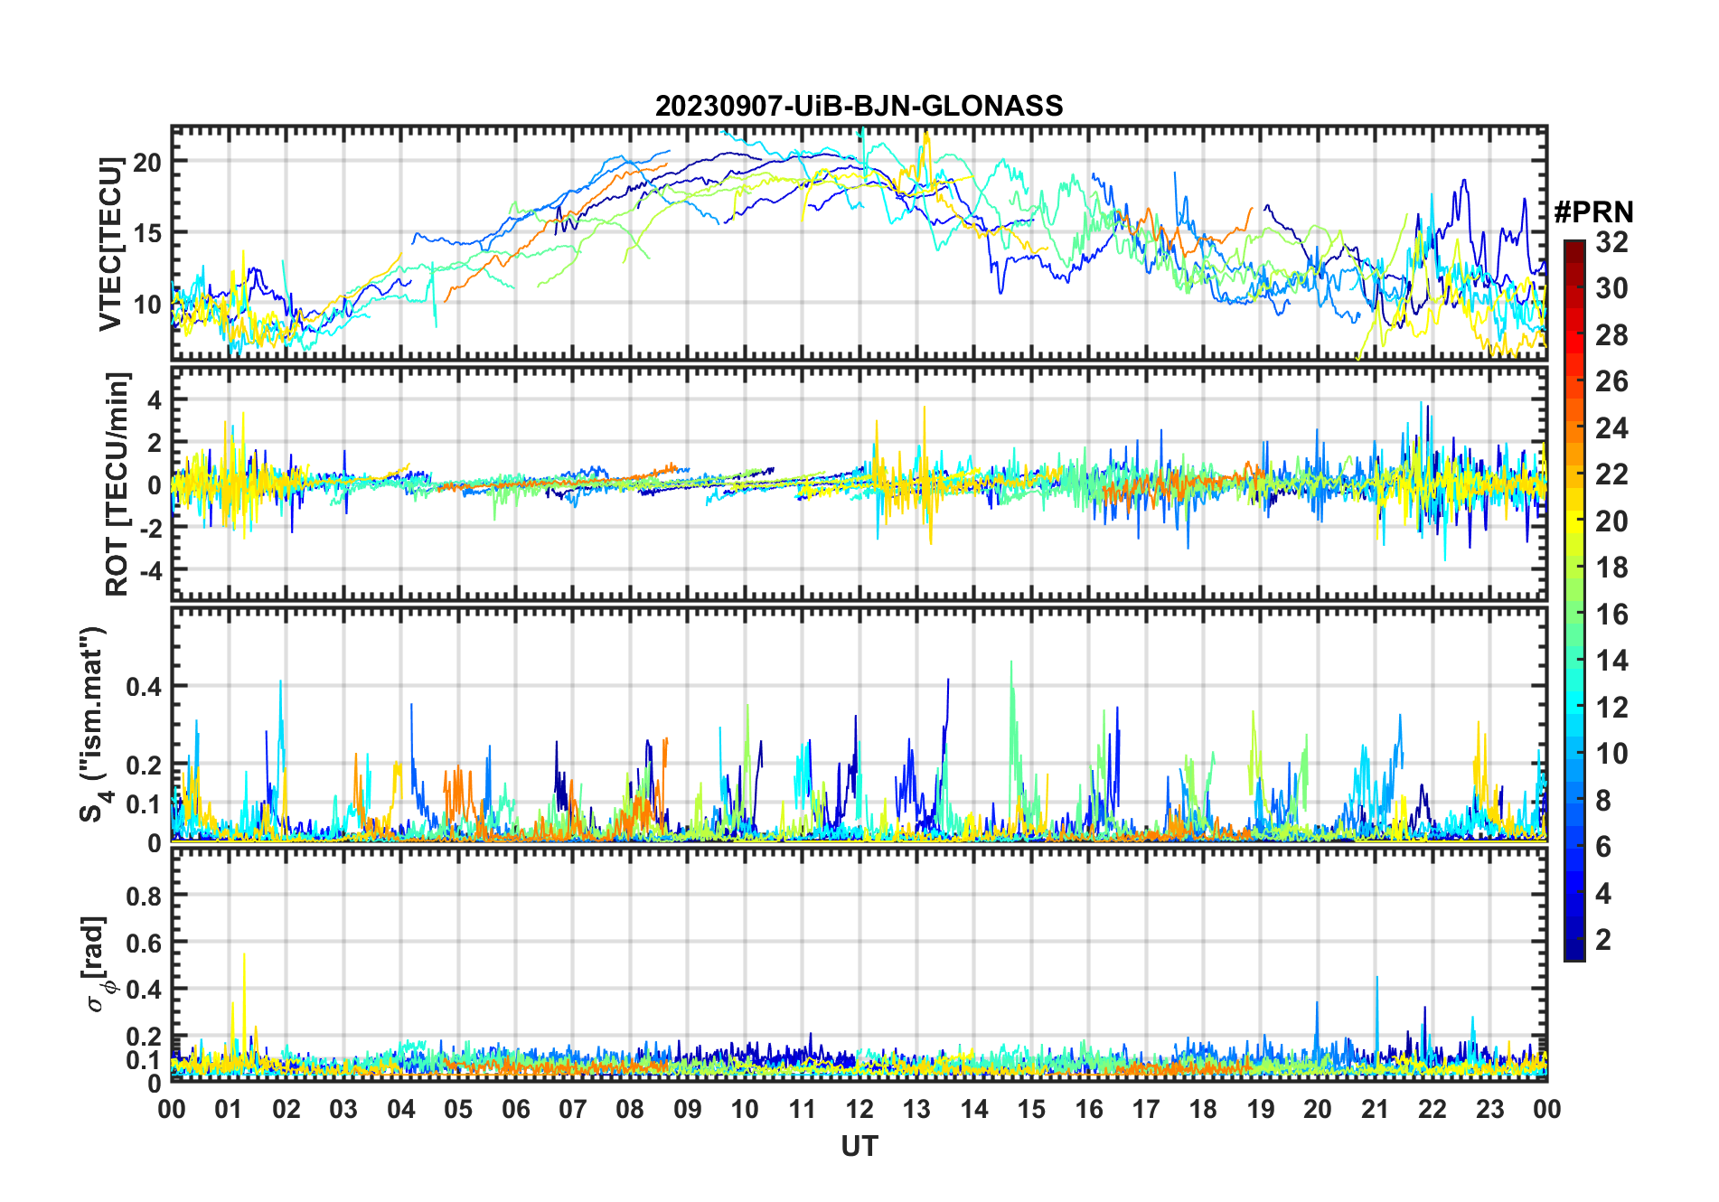Select VTEC y-axis tick label 10
The width and height of the screenshot is (1719, 1202).
[x=147, y=304]
